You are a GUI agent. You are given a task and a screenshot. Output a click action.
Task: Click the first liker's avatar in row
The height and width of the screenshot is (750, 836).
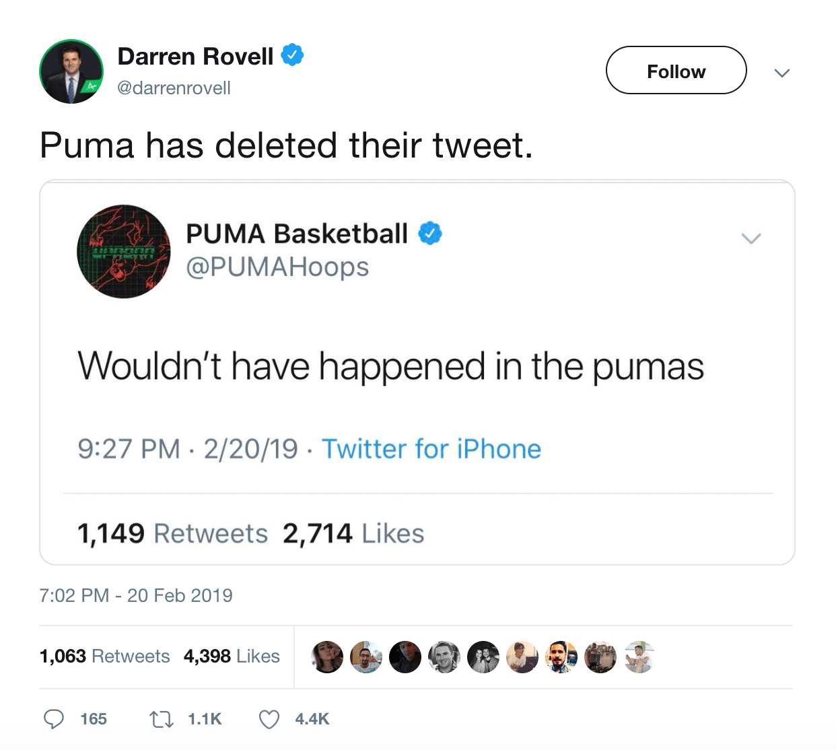327,657
